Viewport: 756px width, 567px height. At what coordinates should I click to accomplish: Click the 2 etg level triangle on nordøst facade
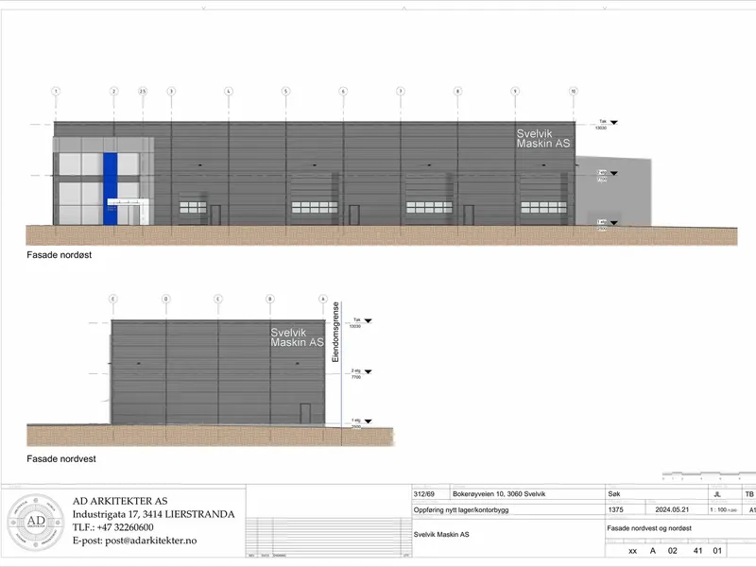pos(613,173)
